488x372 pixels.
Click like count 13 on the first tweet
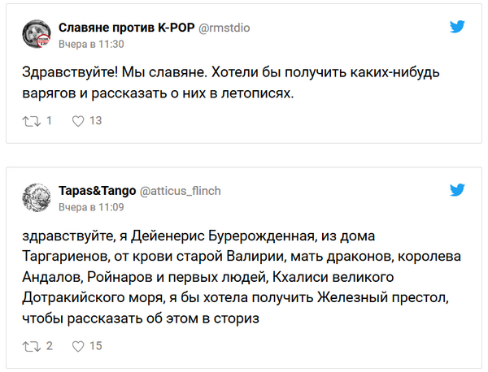(96, 121)
